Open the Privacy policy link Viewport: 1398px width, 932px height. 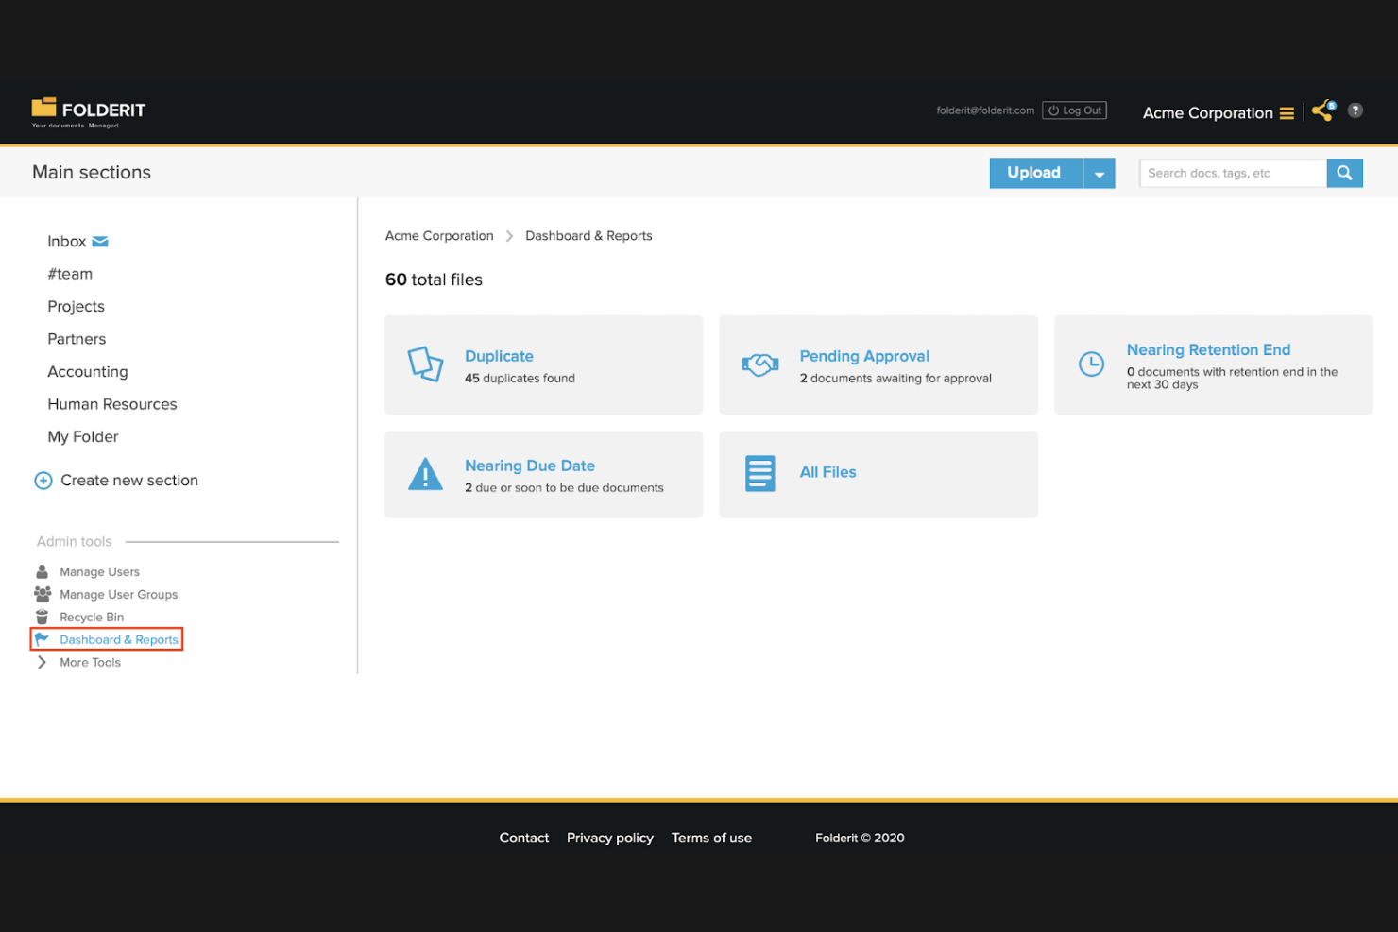click(609, 838)
